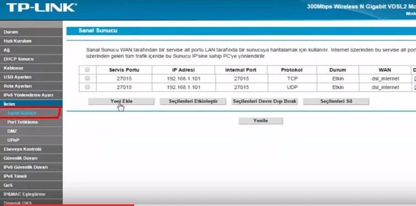Select the UPnP submenu item
This screenshot has width=416, height=206.
click(31, 140)
